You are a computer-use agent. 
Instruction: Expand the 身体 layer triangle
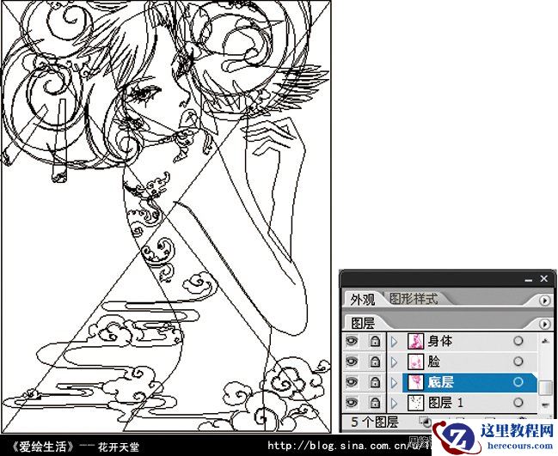[x=394, y=342]
